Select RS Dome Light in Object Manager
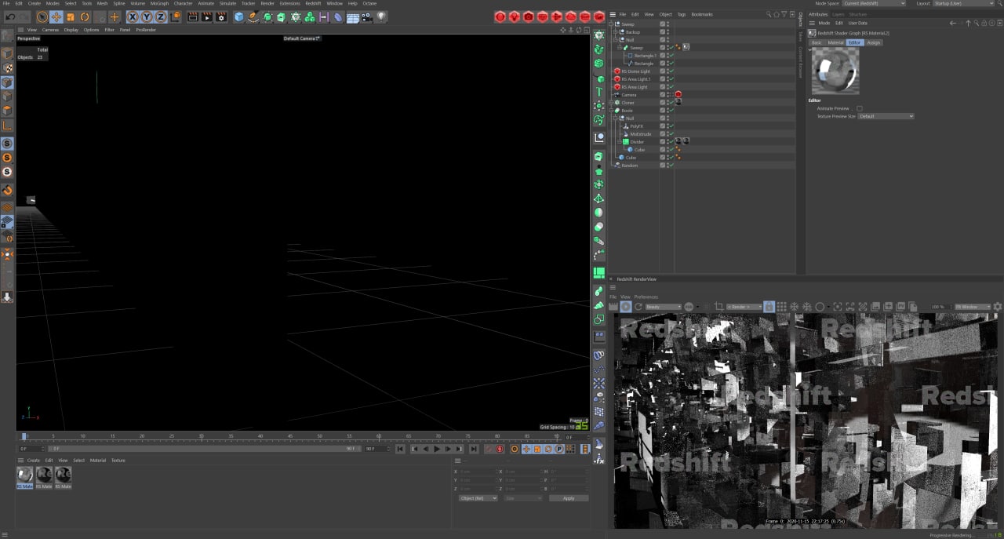The image size is (1004, 539). click(x=635, y=71)
